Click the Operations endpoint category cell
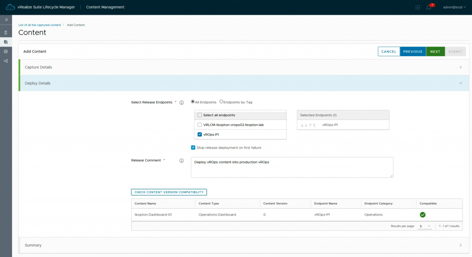472x257 pixels. [373, 215]
